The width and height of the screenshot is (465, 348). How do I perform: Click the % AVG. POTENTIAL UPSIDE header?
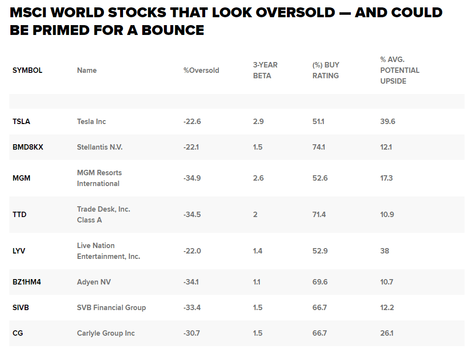point(400,70)
